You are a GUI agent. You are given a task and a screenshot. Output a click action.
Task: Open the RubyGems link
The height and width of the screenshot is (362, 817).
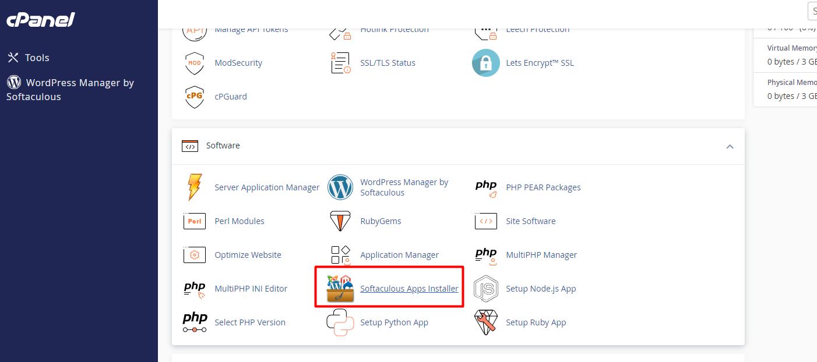(381, 221)
